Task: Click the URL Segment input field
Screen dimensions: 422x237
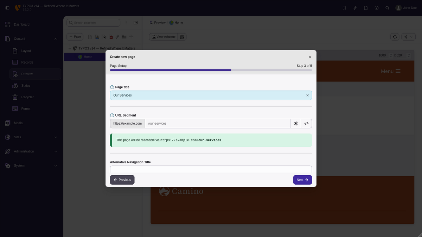Action: pyautogui.click(x=217, y=124)
